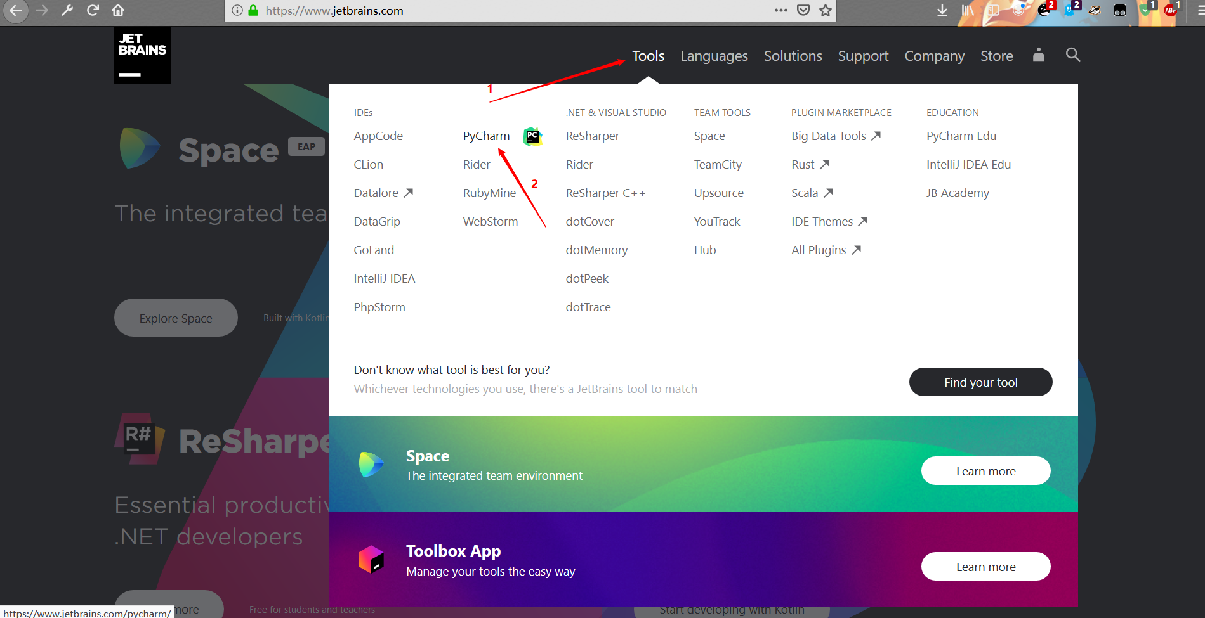Open the PyCharm Edu link

[961, 136]
